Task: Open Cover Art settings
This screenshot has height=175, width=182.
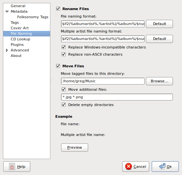Action: coord(19,28)
